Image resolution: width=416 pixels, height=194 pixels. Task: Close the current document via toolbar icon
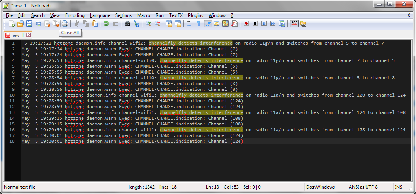point(47,24)
